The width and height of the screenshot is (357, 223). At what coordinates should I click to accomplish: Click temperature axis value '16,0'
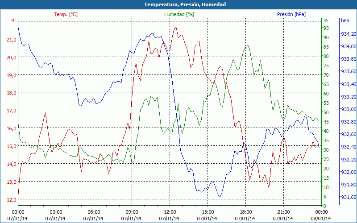click(12, 128)
